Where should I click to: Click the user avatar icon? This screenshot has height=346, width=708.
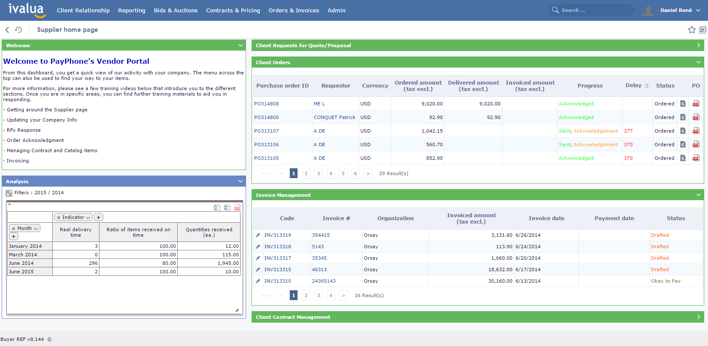coord(649,10)
